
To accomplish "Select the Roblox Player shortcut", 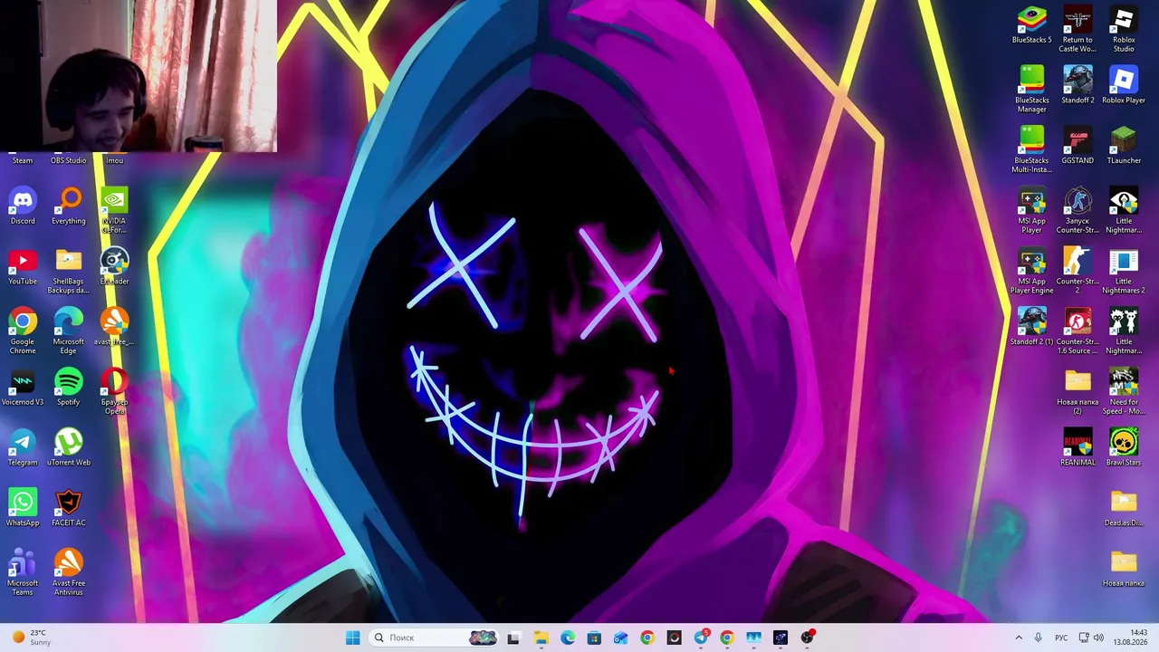I will pos(1124,86).
